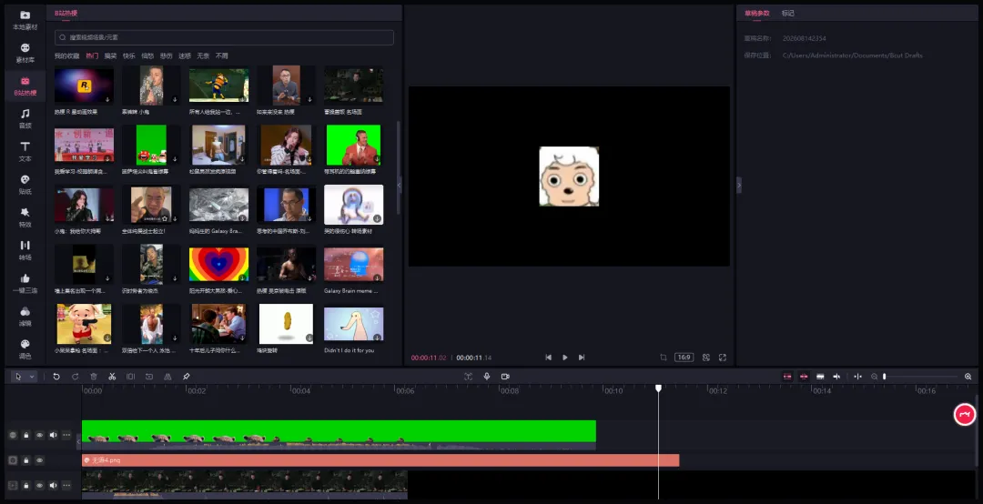Select the 快乐 category
The width and height of the screenshot is (983, 504).
(129, 55)
